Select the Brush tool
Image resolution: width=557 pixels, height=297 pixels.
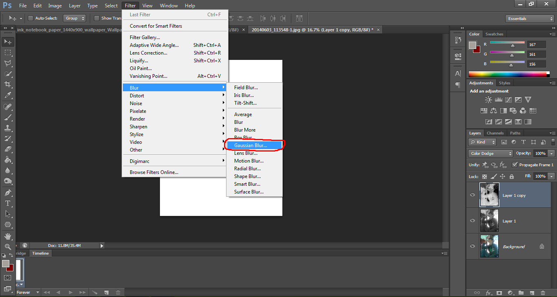[8, 117]
